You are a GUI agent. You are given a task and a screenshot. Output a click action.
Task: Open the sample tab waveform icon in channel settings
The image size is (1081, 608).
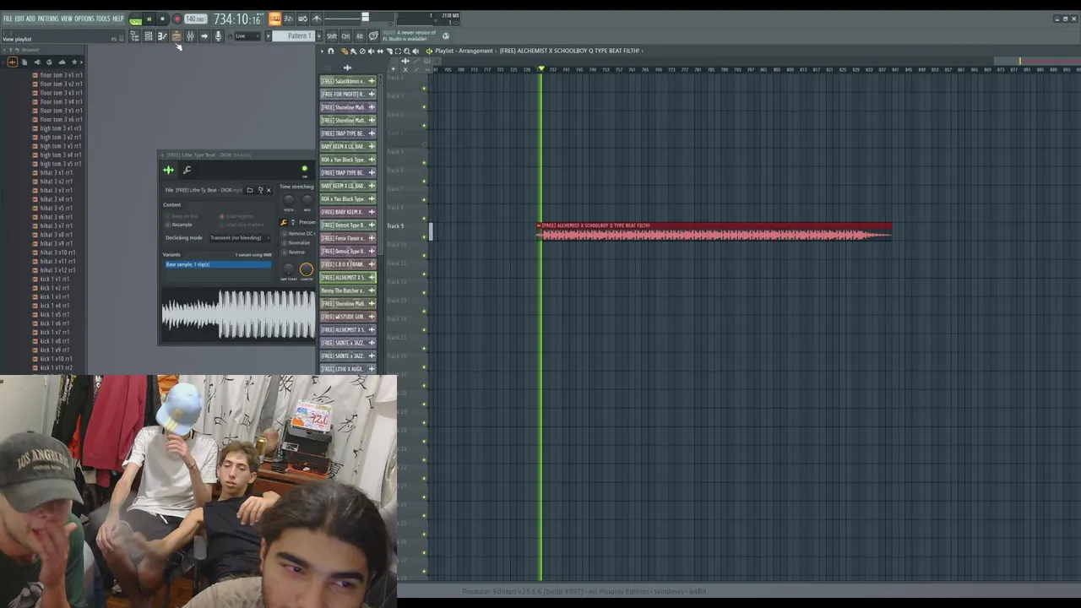tap(169, 170)
